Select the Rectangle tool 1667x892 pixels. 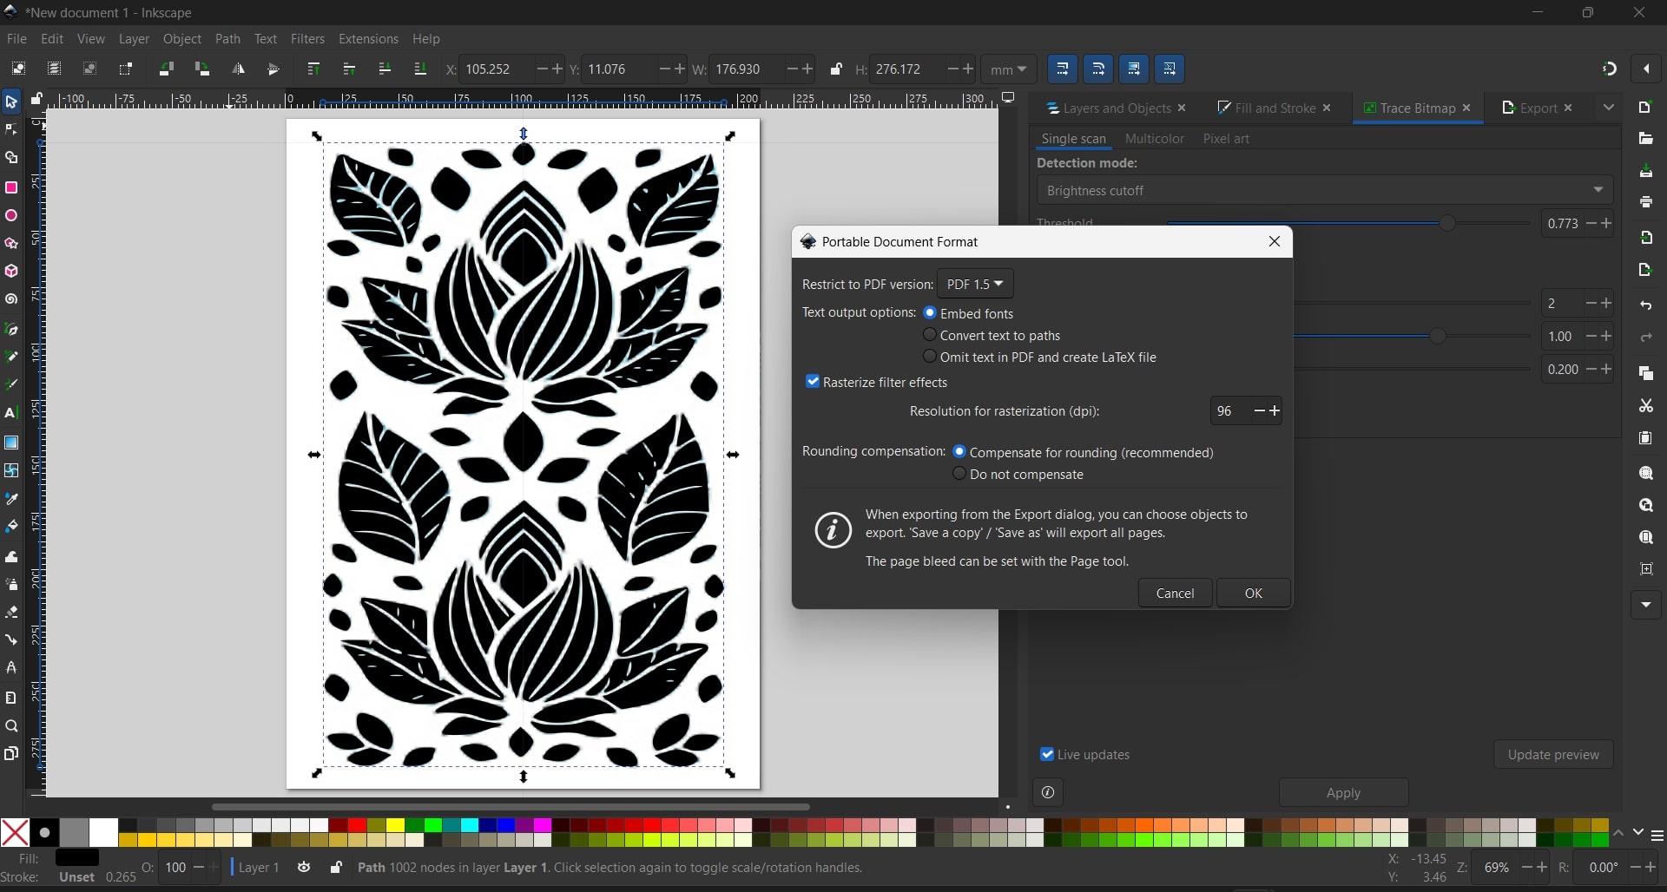pos(11,188)
